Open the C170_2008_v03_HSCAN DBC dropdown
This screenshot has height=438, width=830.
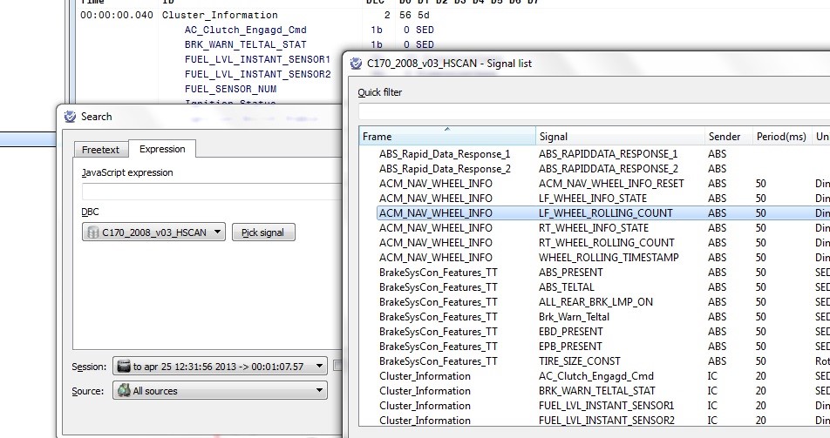click(x=153, y=232)
